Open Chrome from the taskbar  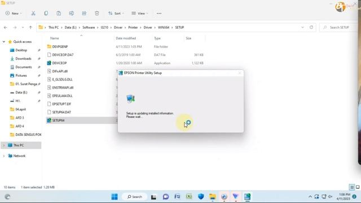point(224,197)
